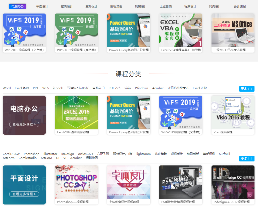
Task: Open the InDesign subcategory link
Action: [x=68, y=154]
